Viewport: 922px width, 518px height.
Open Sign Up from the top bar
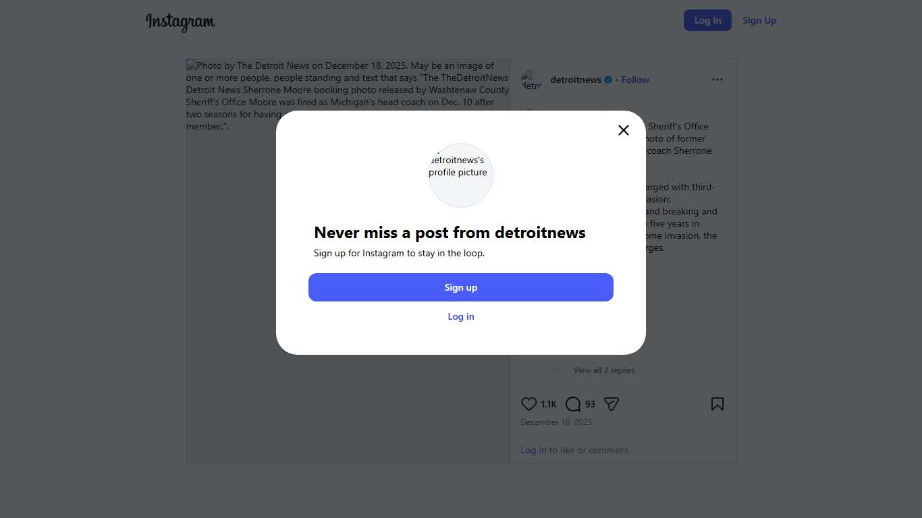pos(759,20)
